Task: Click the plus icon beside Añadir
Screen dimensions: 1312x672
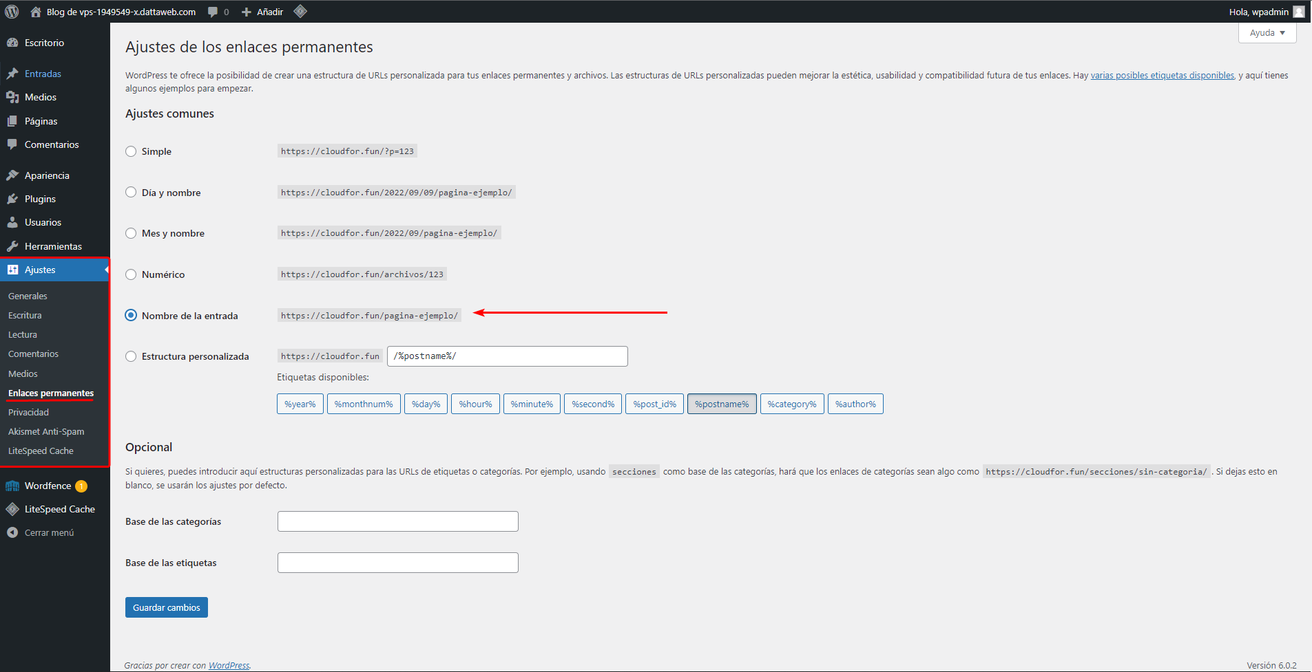Action: [247, 12]
